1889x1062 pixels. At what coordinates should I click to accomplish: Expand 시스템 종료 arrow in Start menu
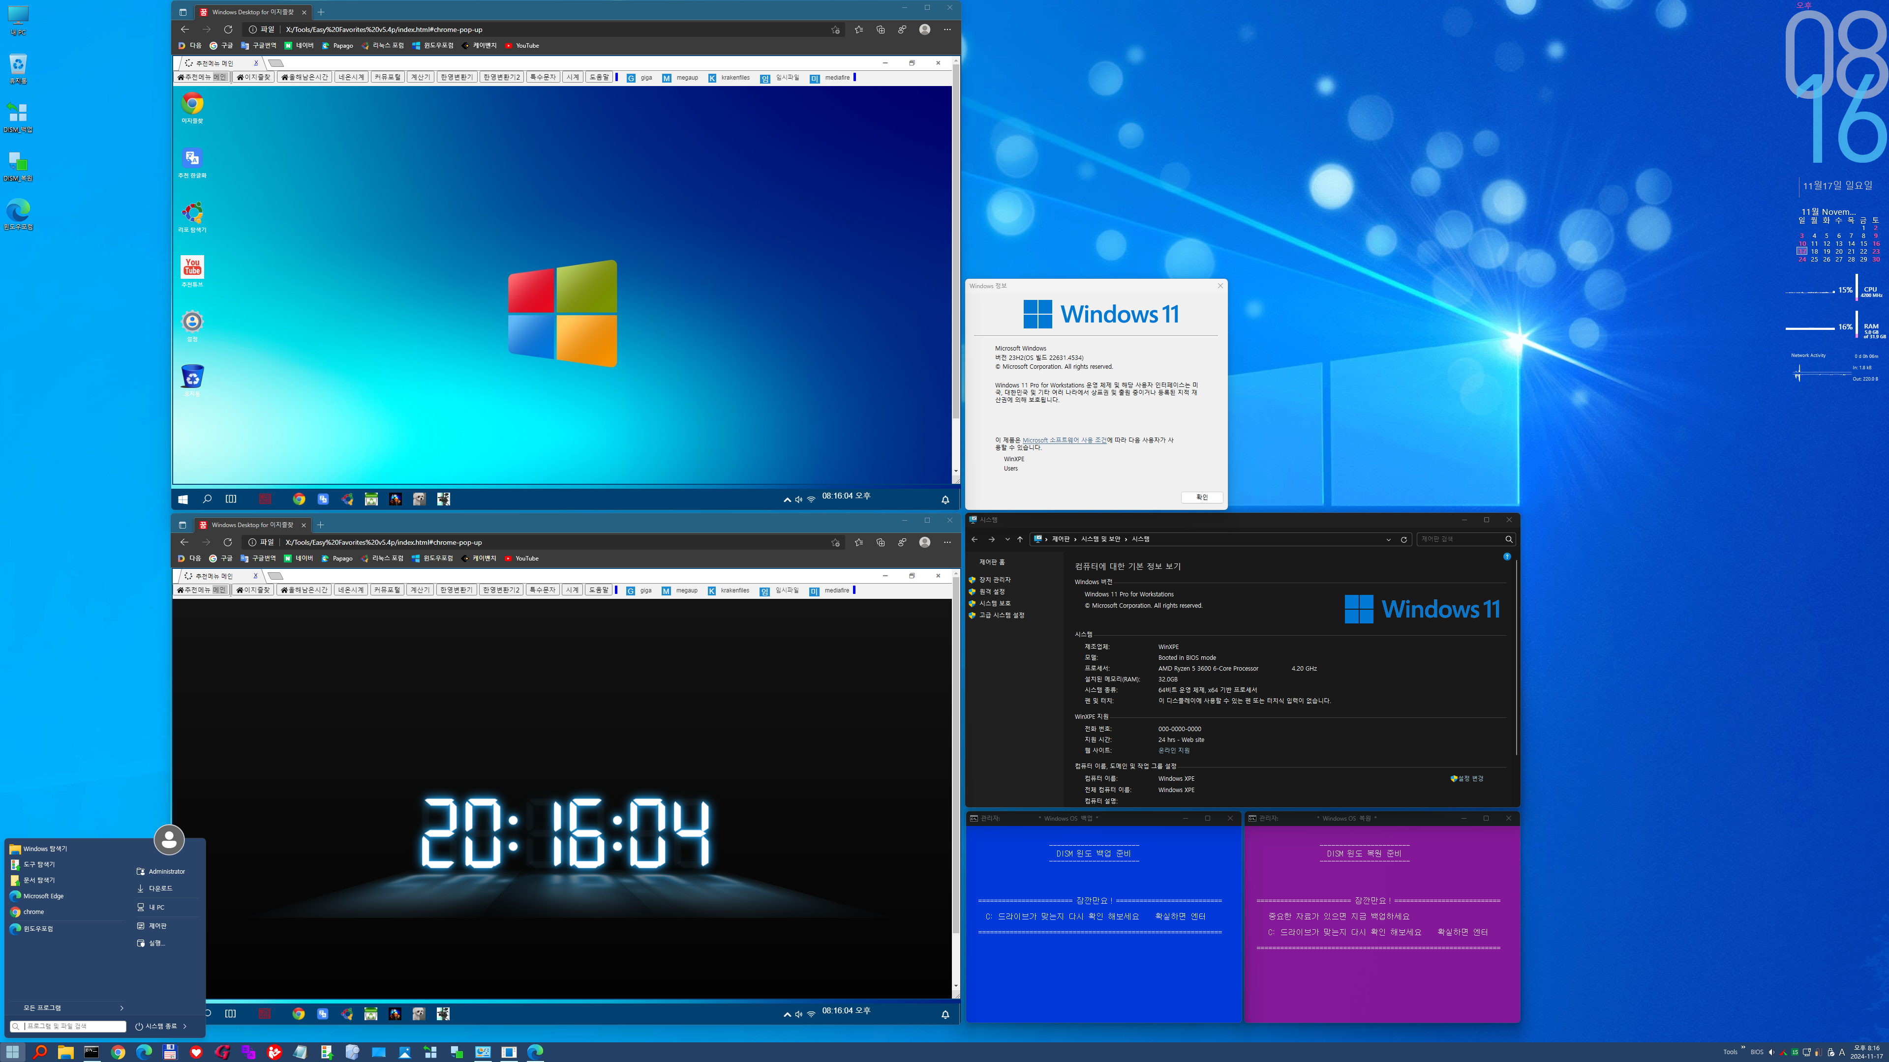(185, 1026)
